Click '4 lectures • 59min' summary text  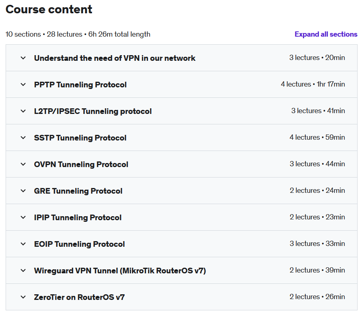(317, 137)
